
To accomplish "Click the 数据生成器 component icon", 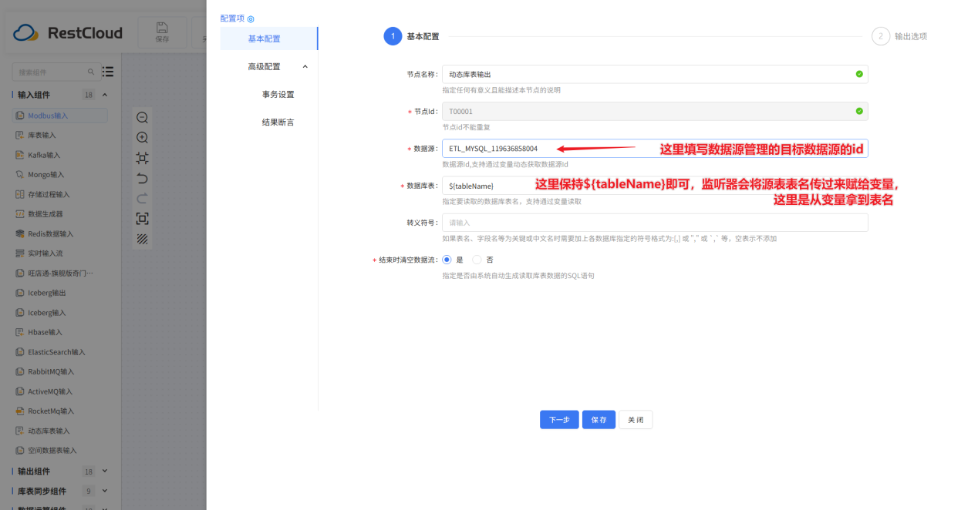I will (x=21, y=214).
